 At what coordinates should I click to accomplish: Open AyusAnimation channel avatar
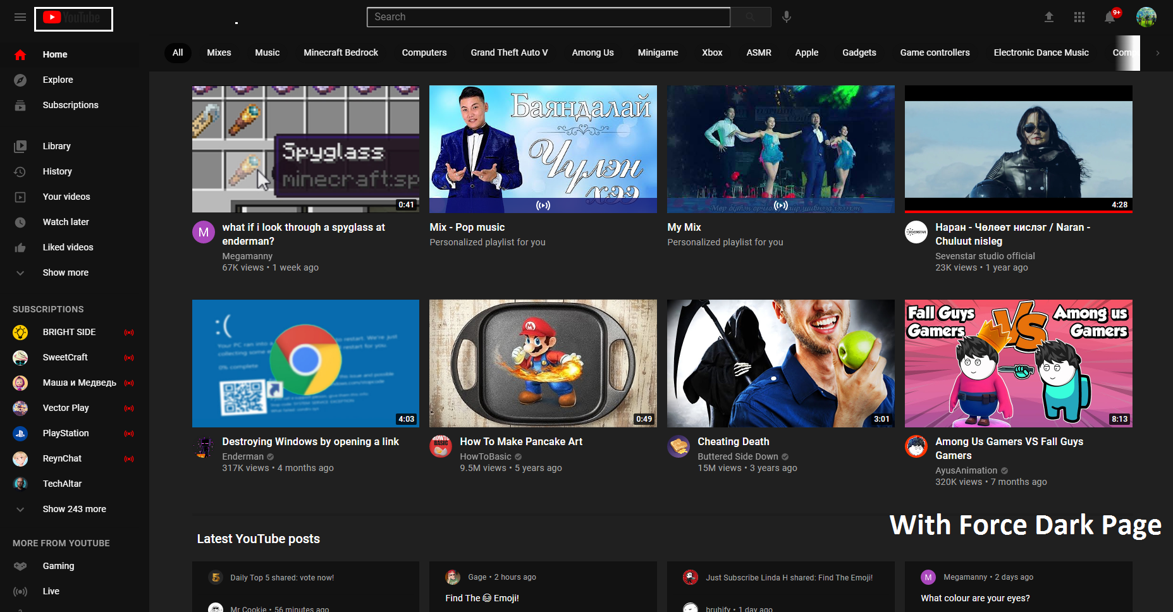[x=916, y=446]
